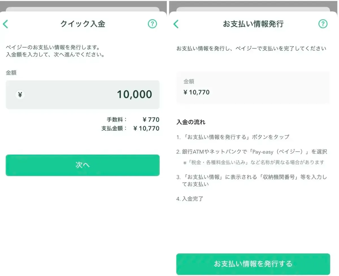Tap the 次へ button
This screenshot has width=339, height=276.
(82, 165)
